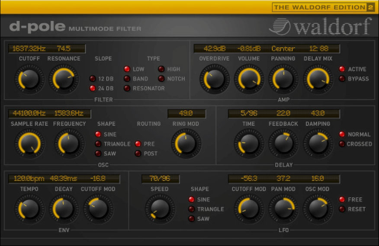The height and width of the screenshot is (246, 379).
Task: Click the Overdrive knob
Action: 214,80
